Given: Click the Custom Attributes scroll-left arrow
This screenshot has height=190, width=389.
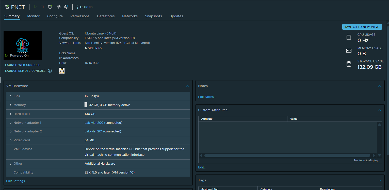Looking at the screenshot, I should click(x=201, y=155).
